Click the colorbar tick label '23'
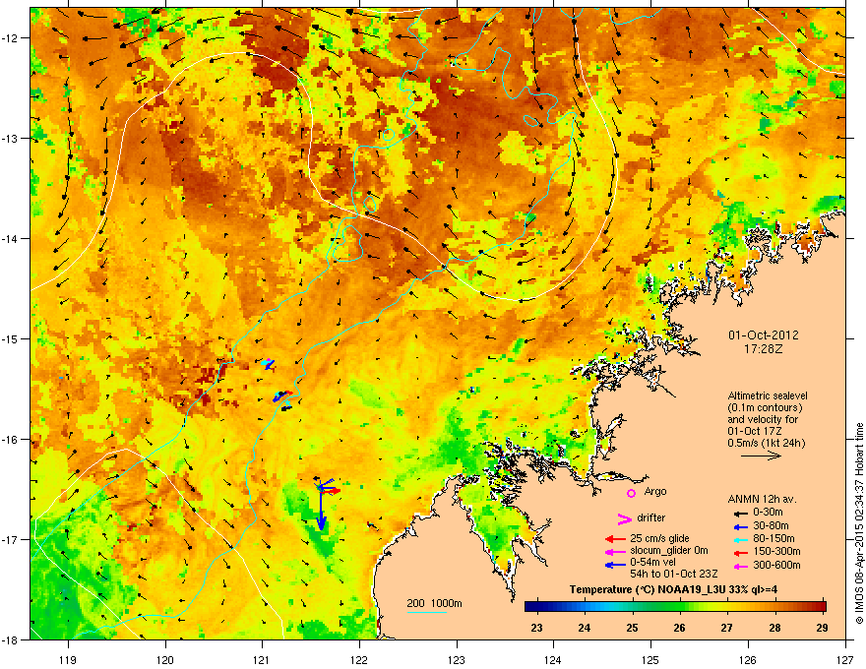The width and height of the screenshot is (866, 669). coord(536,628)
